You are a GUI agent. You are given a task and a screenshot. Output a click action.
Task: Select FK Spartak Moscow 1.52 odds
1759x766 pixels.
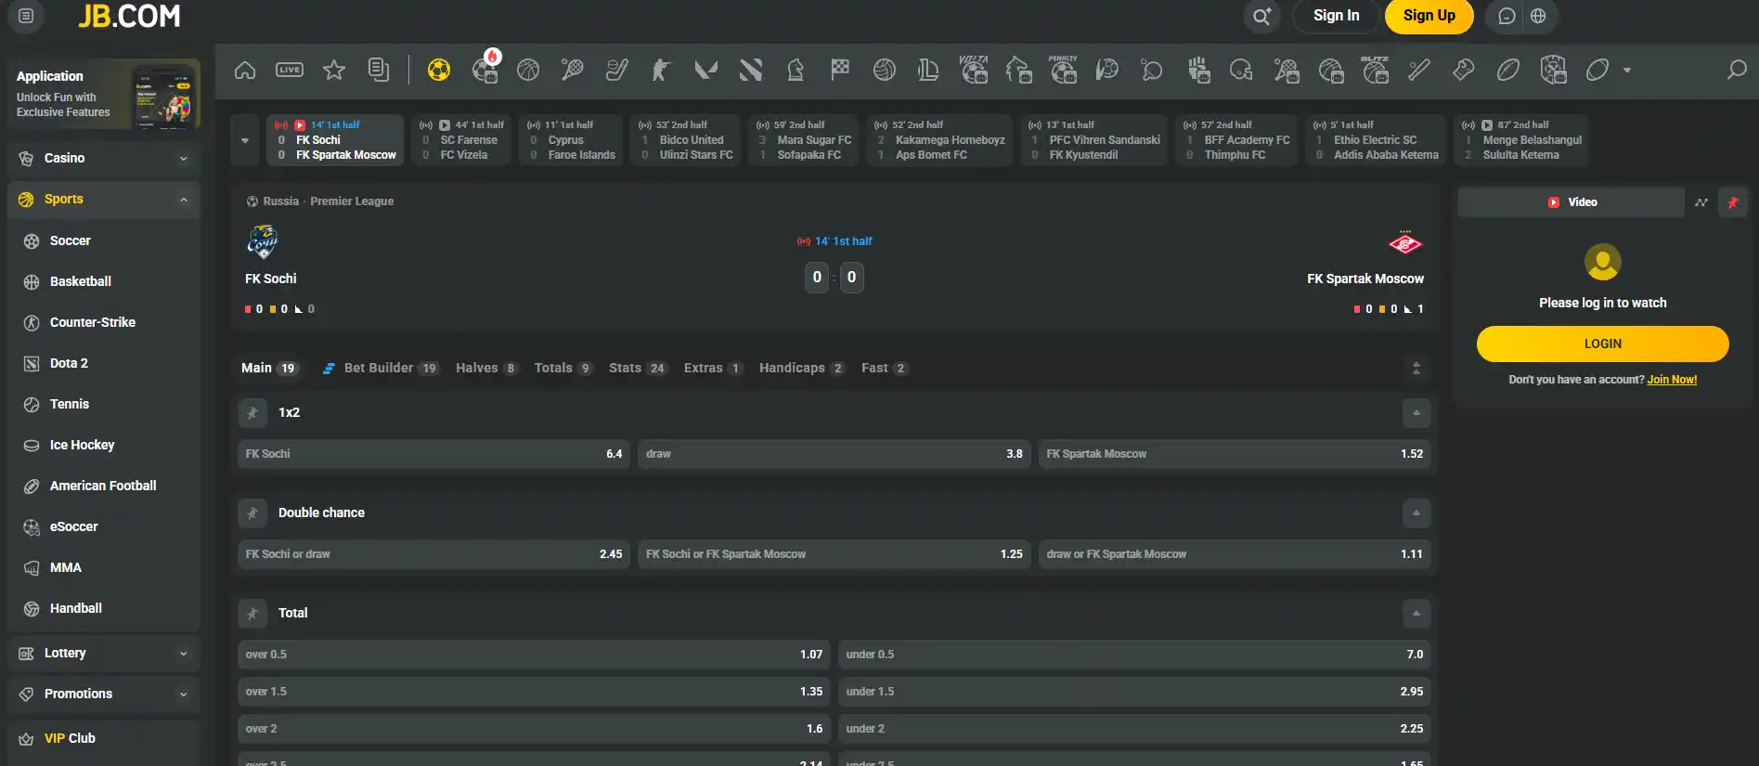[x=1235, y=454]
